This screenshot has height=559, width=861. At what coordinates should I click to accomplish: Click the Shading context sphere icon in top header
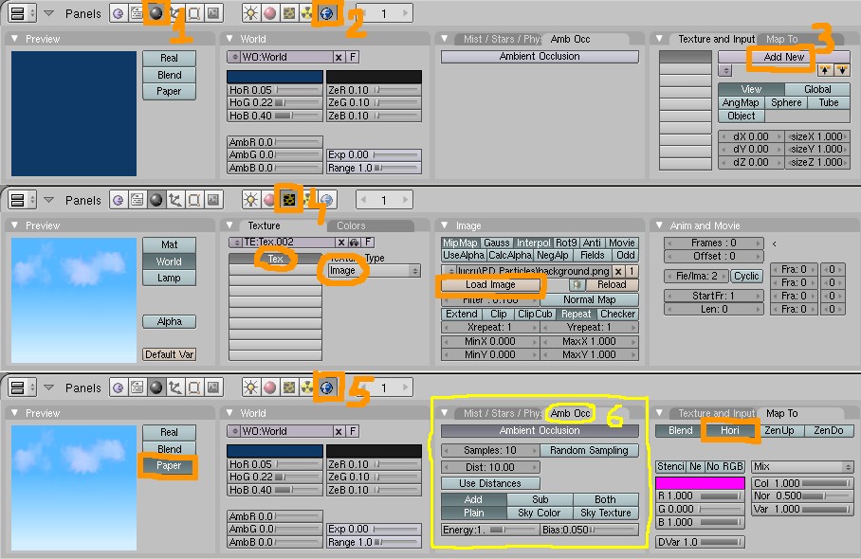(156, 13)
